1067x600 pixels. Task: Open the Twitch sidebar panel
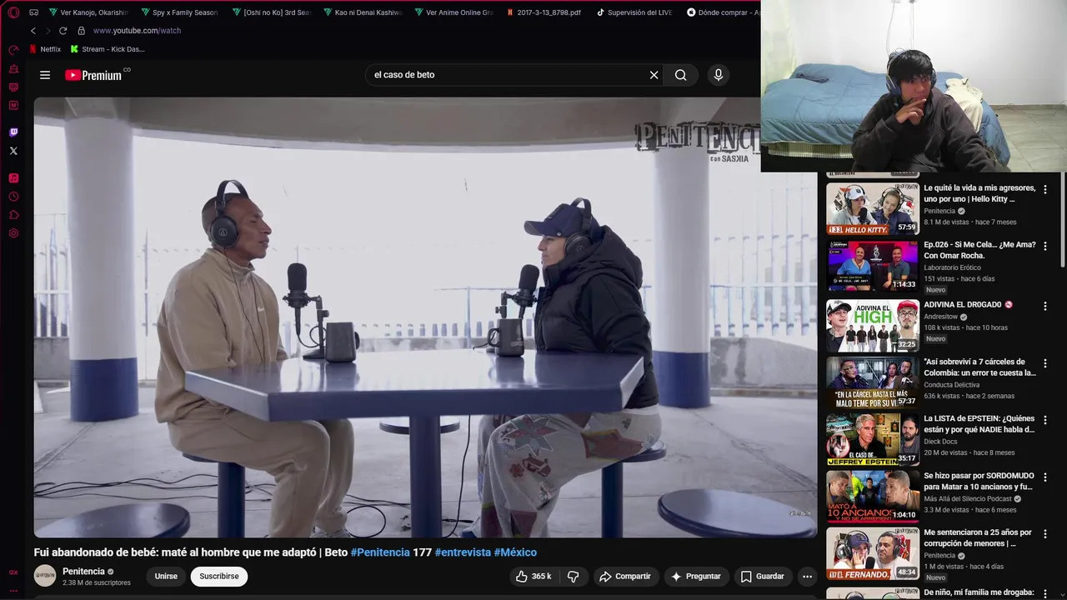pyautogui.click(x=13, y=132)
